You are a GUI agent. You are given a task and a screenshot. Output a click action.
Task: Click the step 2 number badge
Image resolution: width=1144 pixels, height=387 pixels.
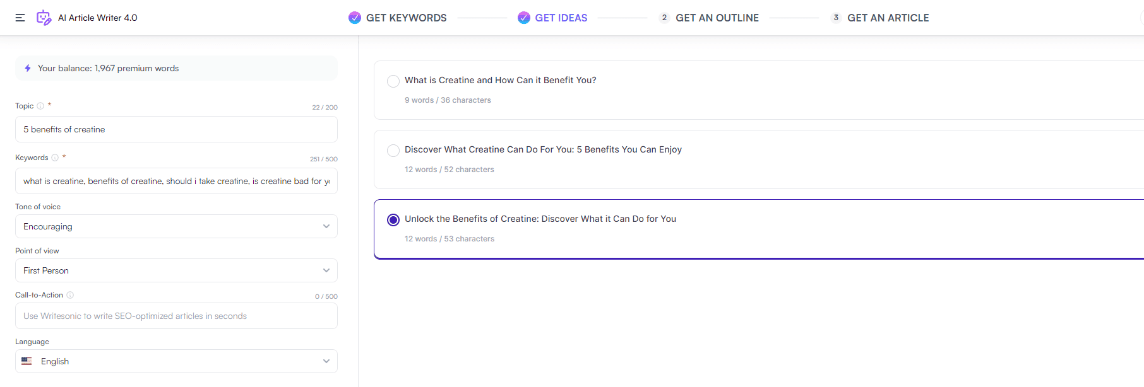click(664, 18)
